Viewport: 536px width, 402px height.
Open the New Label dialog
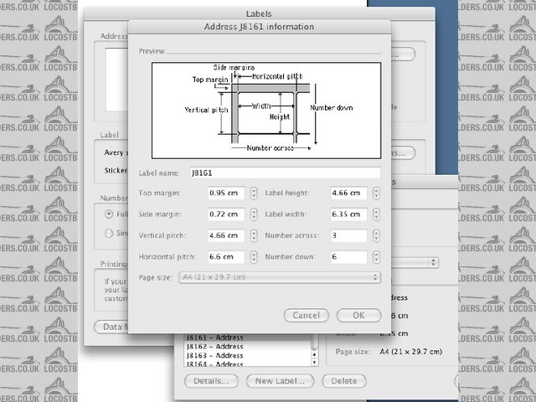pyautogui.click(x=280, y=381)
